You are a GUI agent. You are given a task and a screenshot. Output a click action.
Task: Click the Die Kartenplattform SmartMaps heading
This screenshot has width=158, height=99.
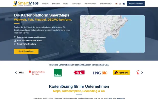coord(42,15)
